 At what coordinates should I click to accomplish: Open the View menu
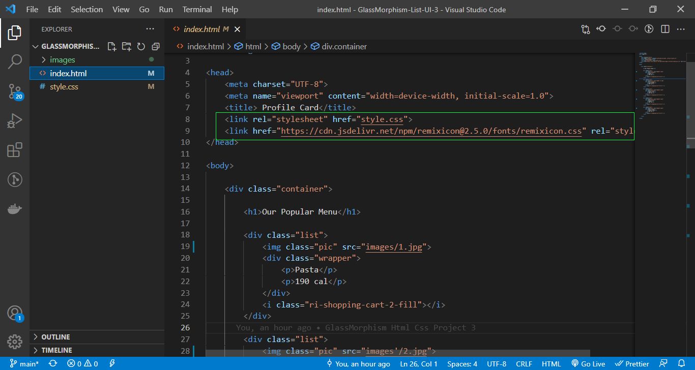(121, 9)
